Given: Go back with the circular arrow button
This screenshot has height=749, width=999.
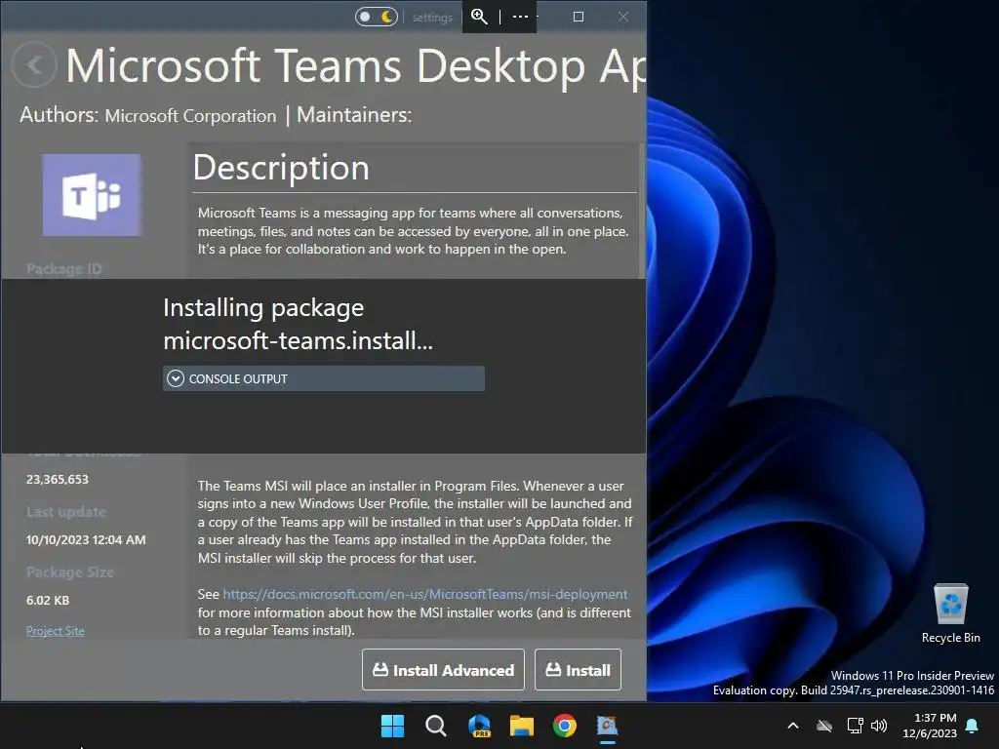Looking at the screenshot, I should [x=34, y=64].
